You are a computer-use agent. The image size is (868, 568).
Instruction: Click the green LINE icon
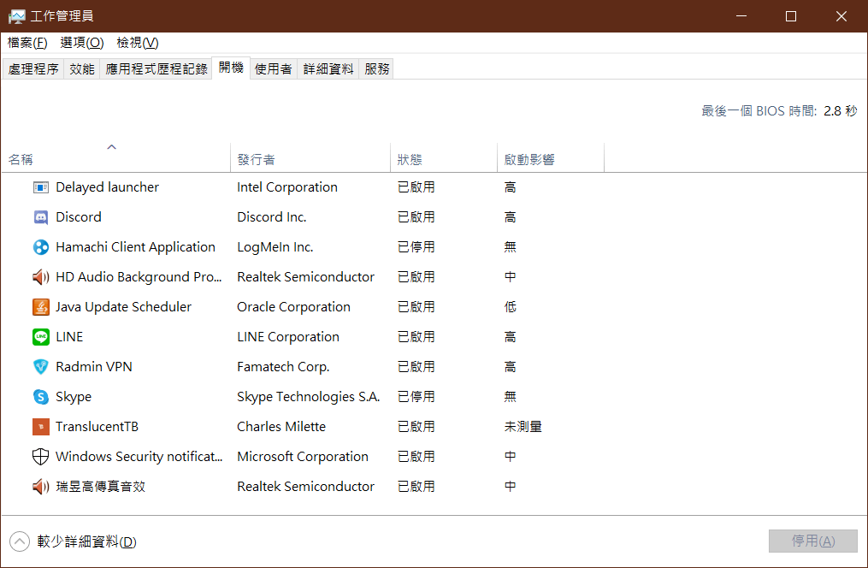(41, 337)
